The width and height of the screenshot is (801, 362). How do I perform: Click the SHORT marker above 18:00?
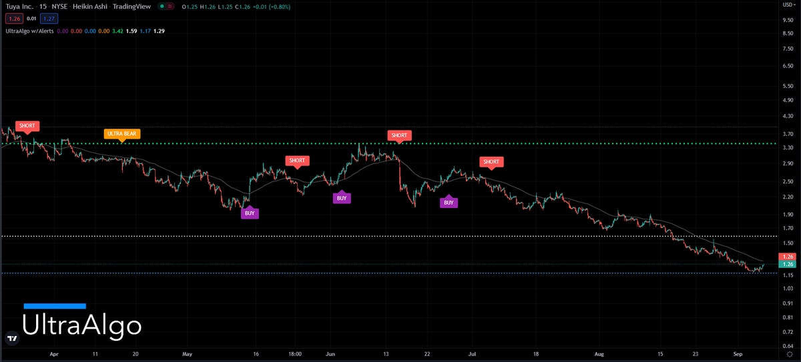click(x=296, y=161)
